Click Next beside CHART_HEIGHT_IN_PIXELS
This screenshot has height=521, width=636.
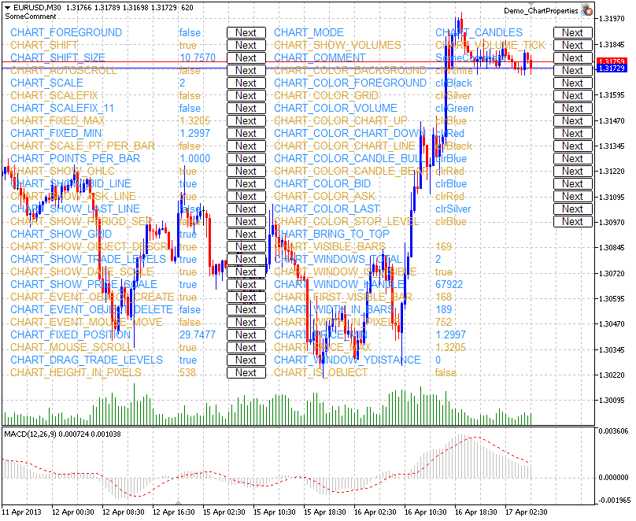[246, 372]
